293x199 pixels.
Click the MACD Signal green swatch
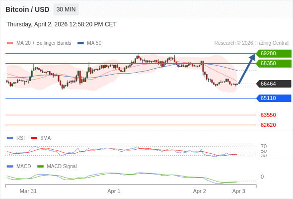click(40, 167)
